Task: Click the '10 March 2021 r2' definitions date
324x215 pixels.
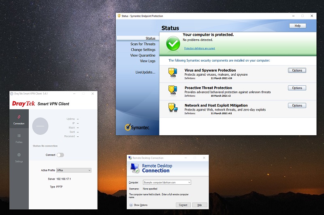Action: coord(220,96)
